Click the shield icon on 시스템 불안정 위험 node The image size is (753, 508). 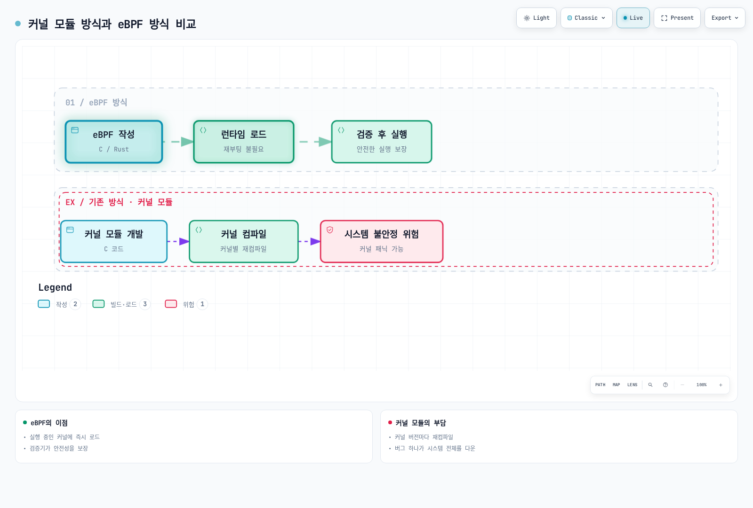tap(330, 230)
